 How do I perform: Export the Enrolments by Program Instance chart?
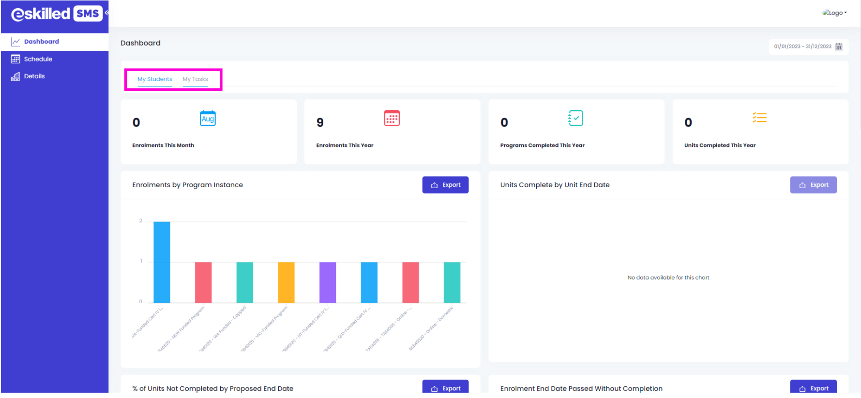pos(445,185)
